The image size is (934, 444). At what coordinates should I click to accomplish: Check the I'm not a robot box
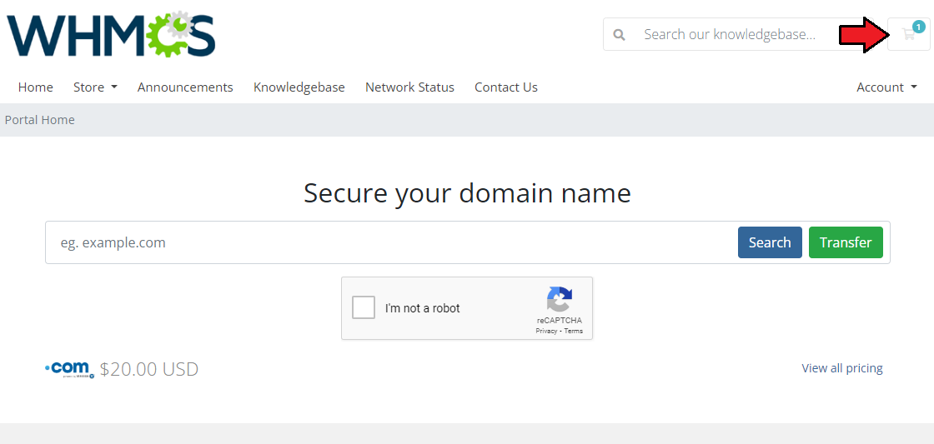364,307
